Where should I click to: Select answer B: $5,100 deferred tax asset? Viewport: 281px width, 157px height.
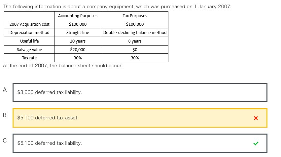(140, 118)
